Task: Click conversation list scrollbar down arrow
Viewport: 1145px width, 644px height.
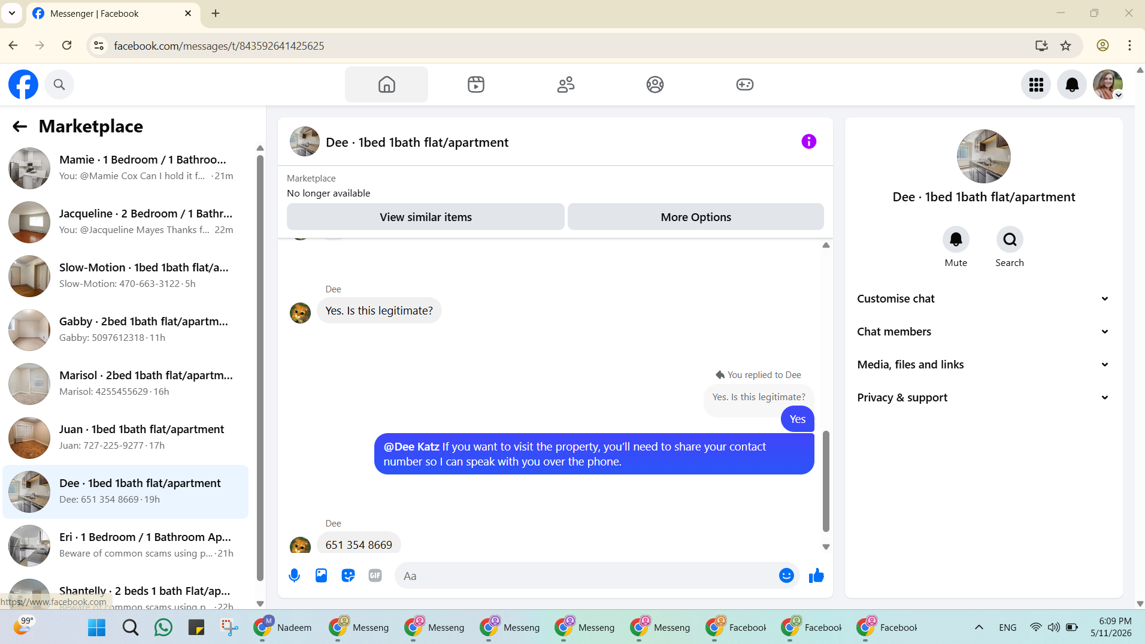Action: [x=260, y=604]
